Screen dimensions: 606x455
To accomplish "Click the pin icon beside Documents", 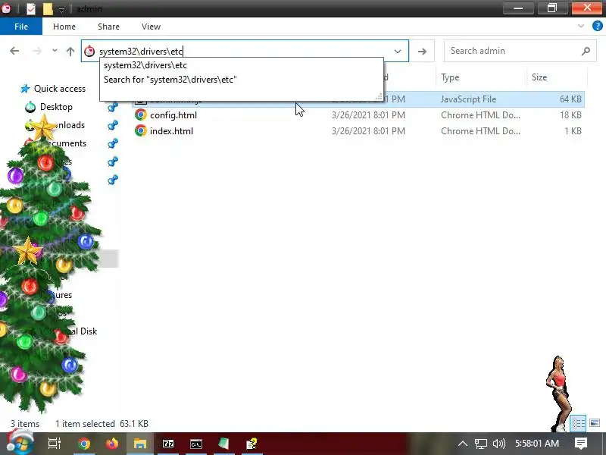I will [112, 143].
